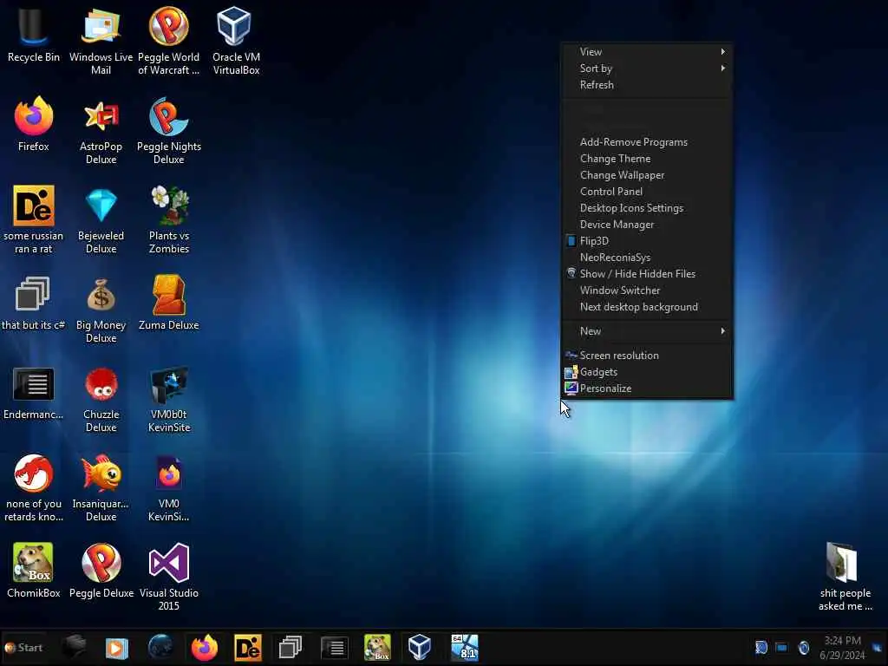
Task: Choose Desktop Icons Settings entry
Action: pos(647,208)
